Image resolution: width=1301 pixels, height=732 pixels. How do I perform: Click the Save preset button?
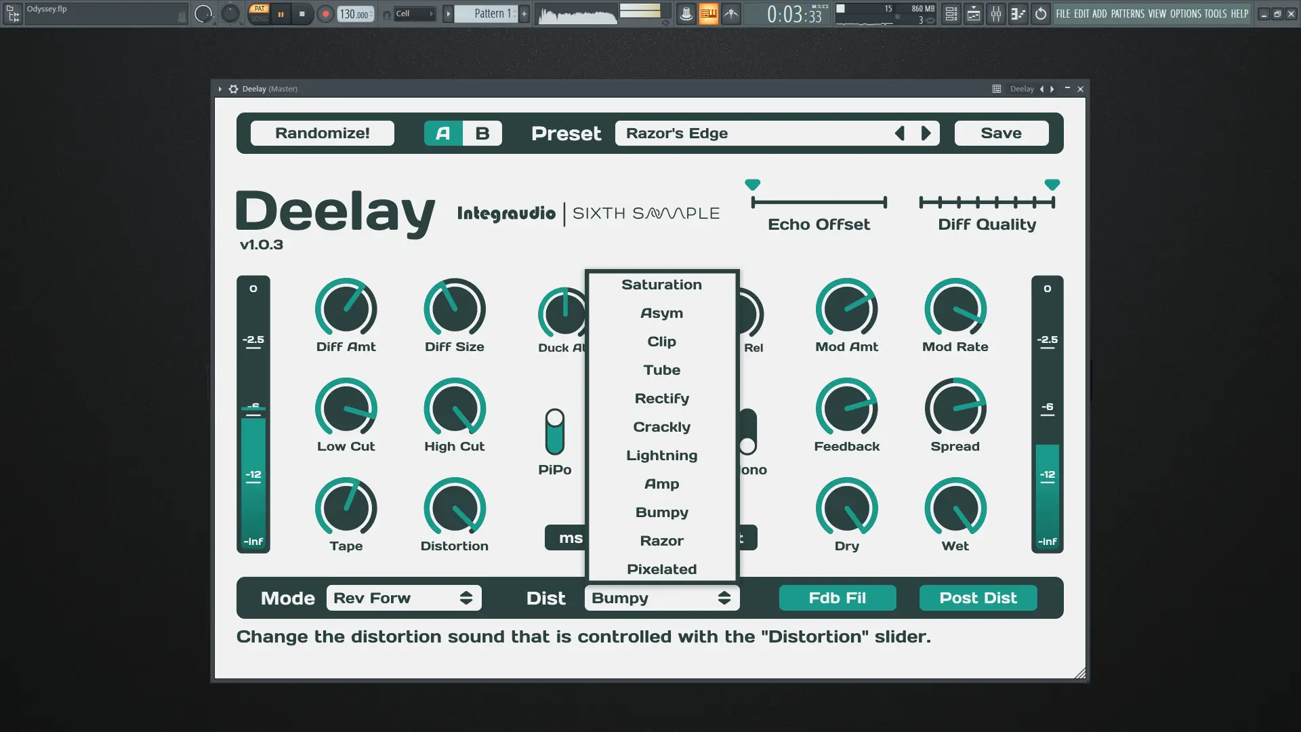pyautogui.click(x=1001, y=134)
